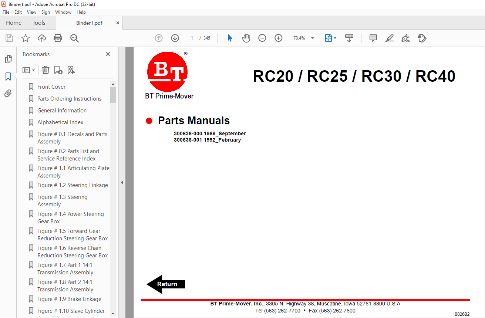Image resolution: width=485 pixels, height=318 pixels.
Task: Jump to Figure # 0.1 Decals bookmark
Action: (x=72, y=138)
